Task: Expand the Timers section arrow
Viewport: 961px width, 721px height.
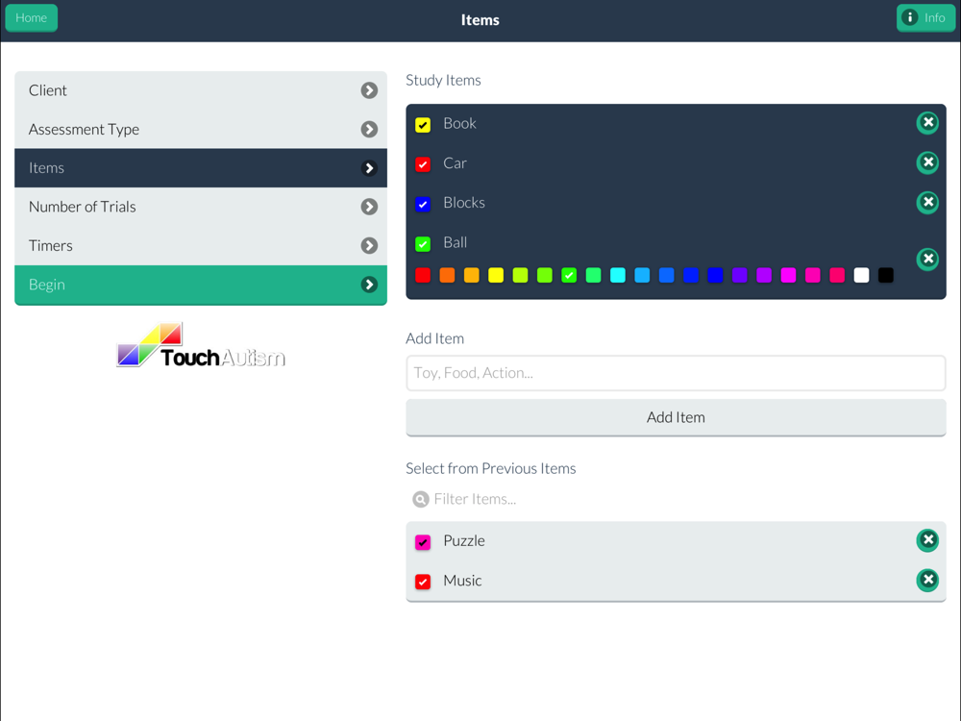Action: tap(369, 246)
